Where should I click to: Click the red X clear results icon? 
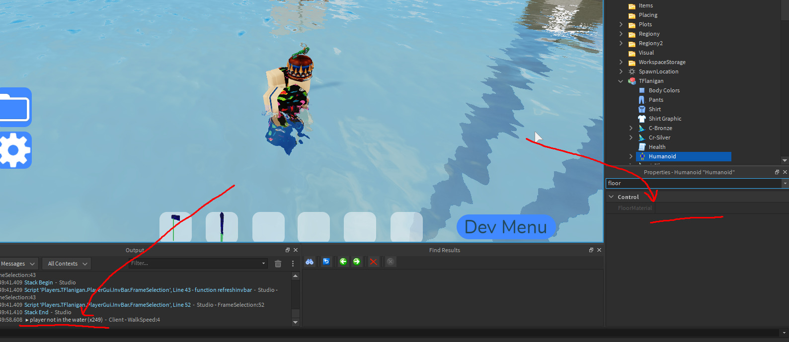coord(374,262)
